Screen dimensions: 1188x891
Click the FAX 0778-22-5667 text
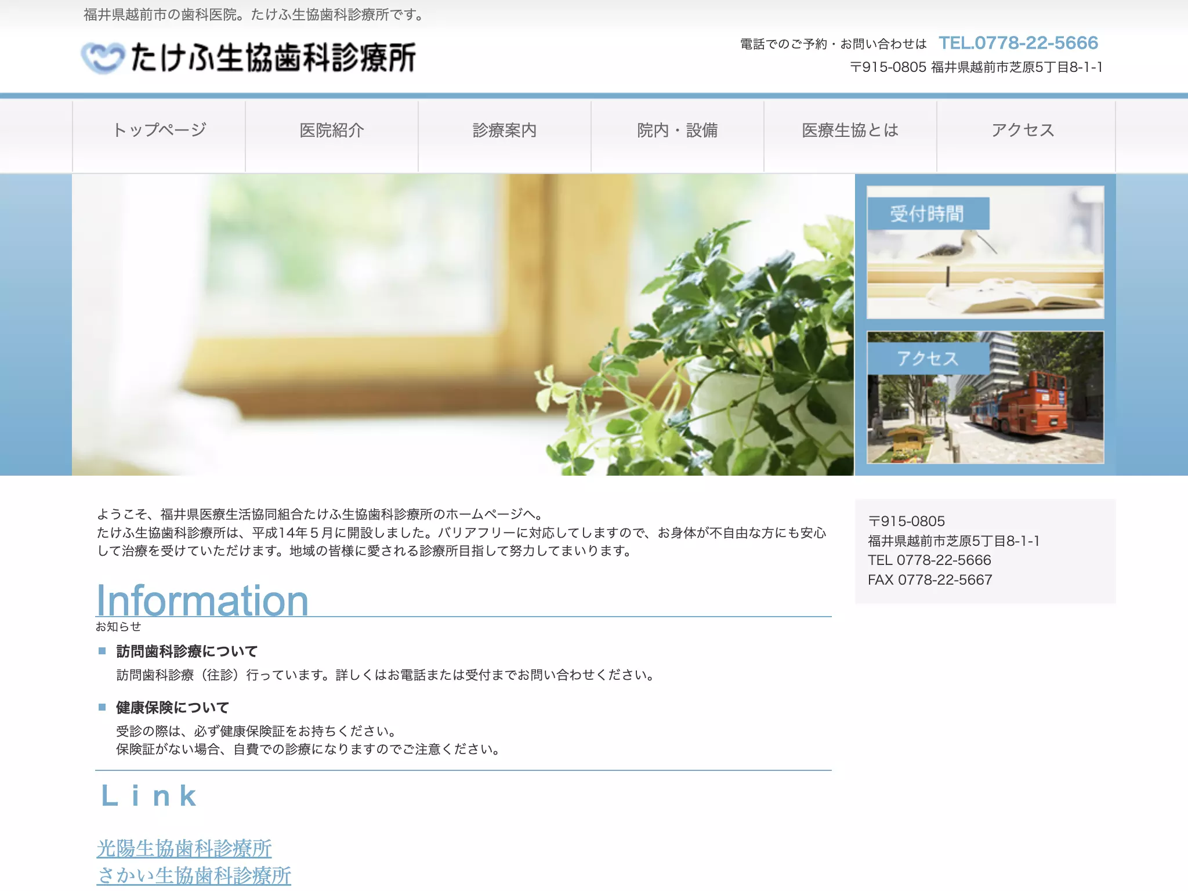point(930,579)
